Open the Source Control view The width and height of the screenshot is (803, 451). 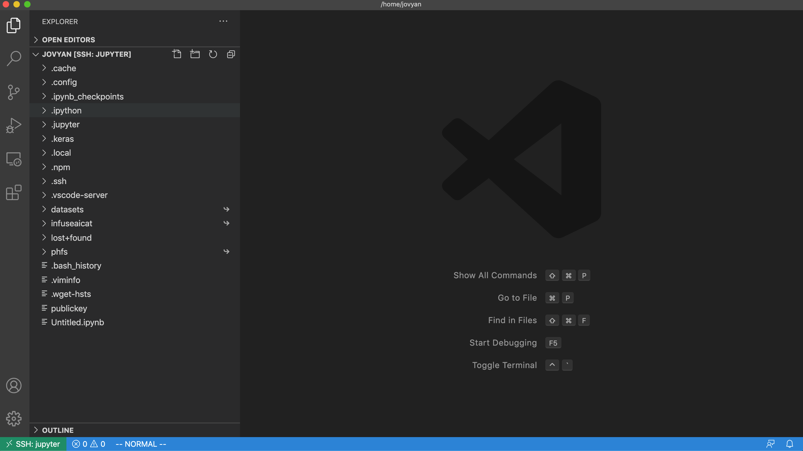[x=13, y=92]
